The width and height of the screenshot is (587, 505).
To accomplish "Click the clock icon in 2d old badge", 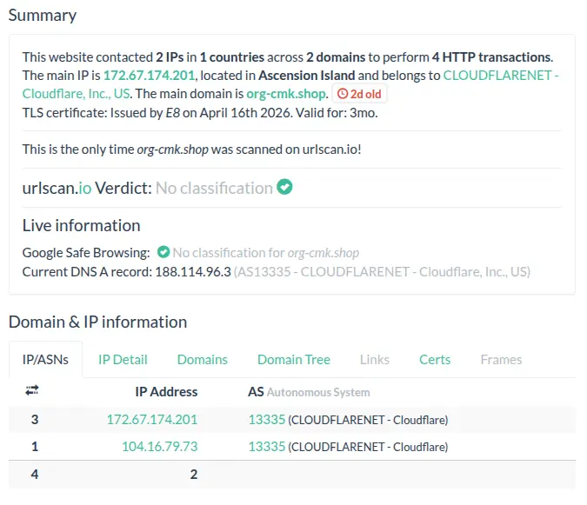I will coord(342,94).
